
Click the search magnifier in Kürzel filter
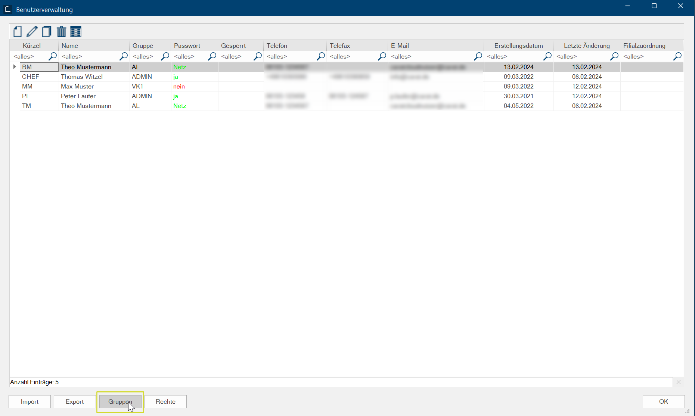pos(53,56)
